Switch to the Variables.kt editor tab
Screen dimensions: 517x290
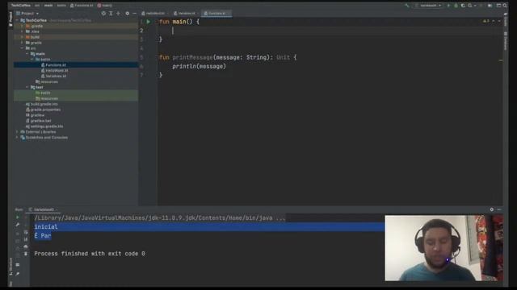coord(187,14)
